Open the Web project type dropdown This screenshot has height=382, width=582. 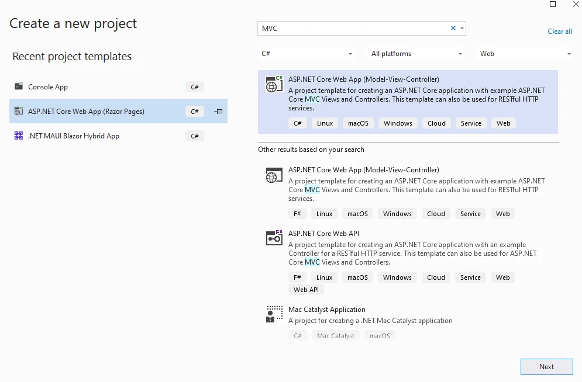(x=525, y=54)
